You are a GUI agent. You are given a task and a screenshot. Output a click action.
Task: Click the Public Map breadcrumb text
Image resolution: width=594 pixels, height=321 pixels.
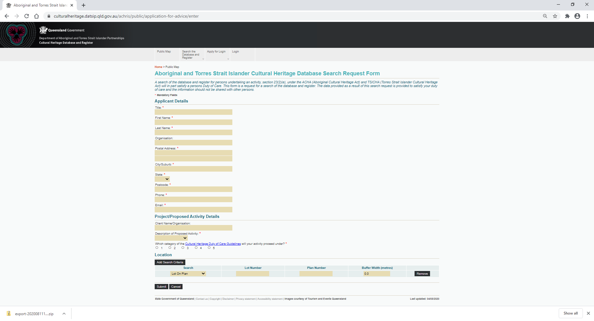pos(172,67)
